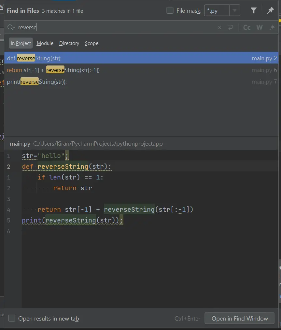Image resolution: width=281 pixels, height=330 pixels.
Task: Toggle whole Words (W) option
Action: (260, 28)
